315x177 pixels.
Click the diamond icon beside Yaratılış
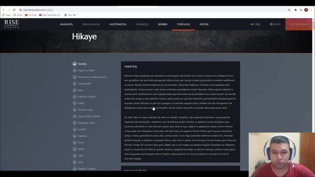click(74, 64)
